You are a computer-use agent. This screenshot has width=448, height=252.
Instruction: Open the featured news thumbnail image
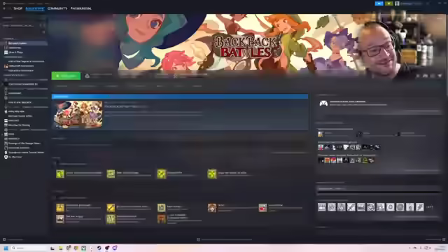coord(78,114)
